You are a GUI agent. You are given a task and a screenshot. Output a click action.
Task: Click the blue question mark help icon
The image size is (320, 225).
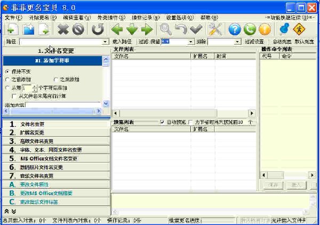coord(235,29)
